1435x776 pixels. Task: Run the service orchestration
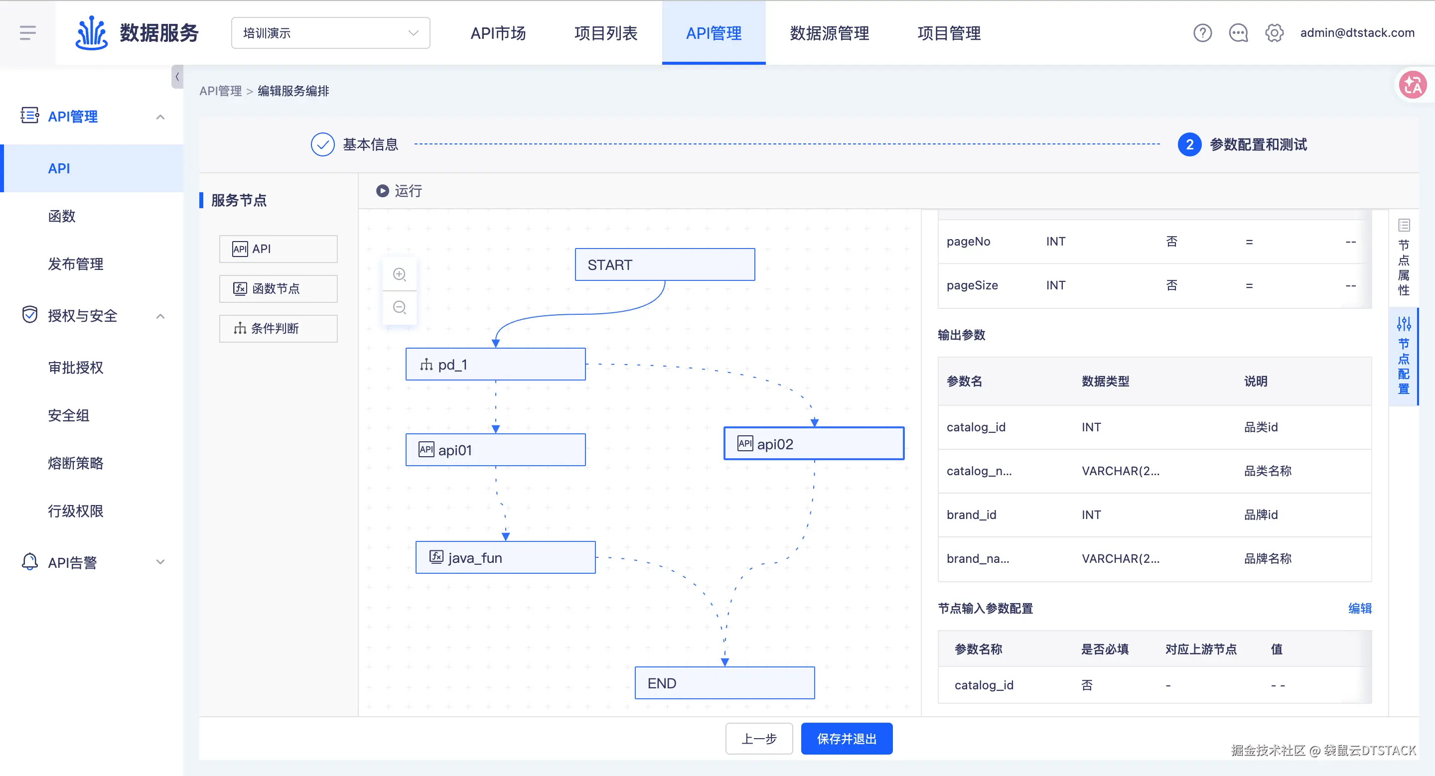point(399,191)
